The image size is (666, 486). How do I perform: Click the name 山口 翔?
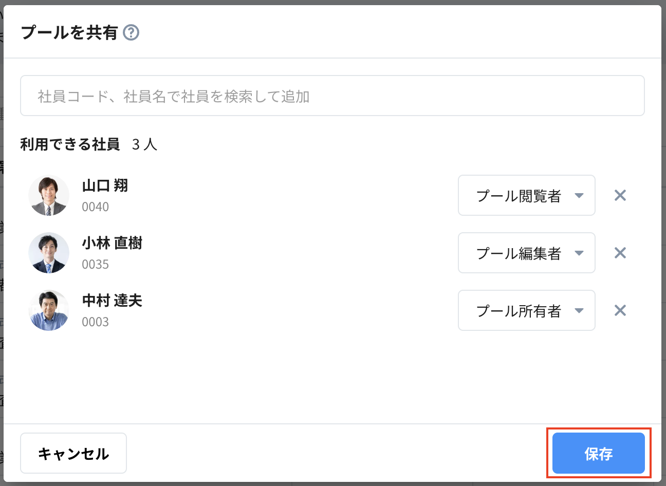[105, 185]
